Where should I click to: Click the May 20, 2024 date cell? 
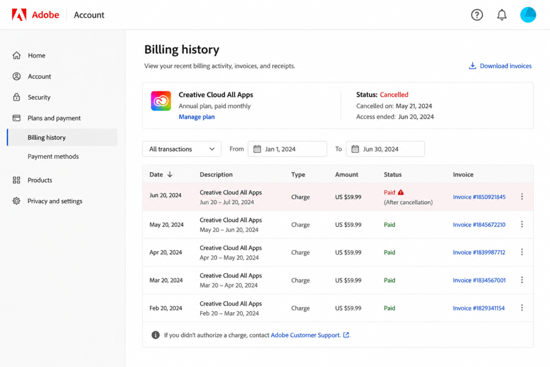click(x=167, y=225)
